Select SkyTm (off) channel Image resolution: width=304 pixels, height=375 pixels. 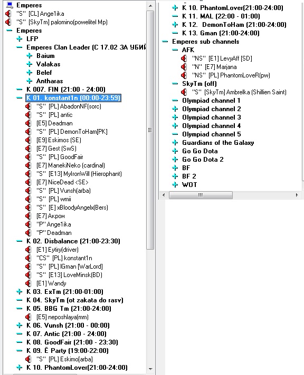point(199,84)
